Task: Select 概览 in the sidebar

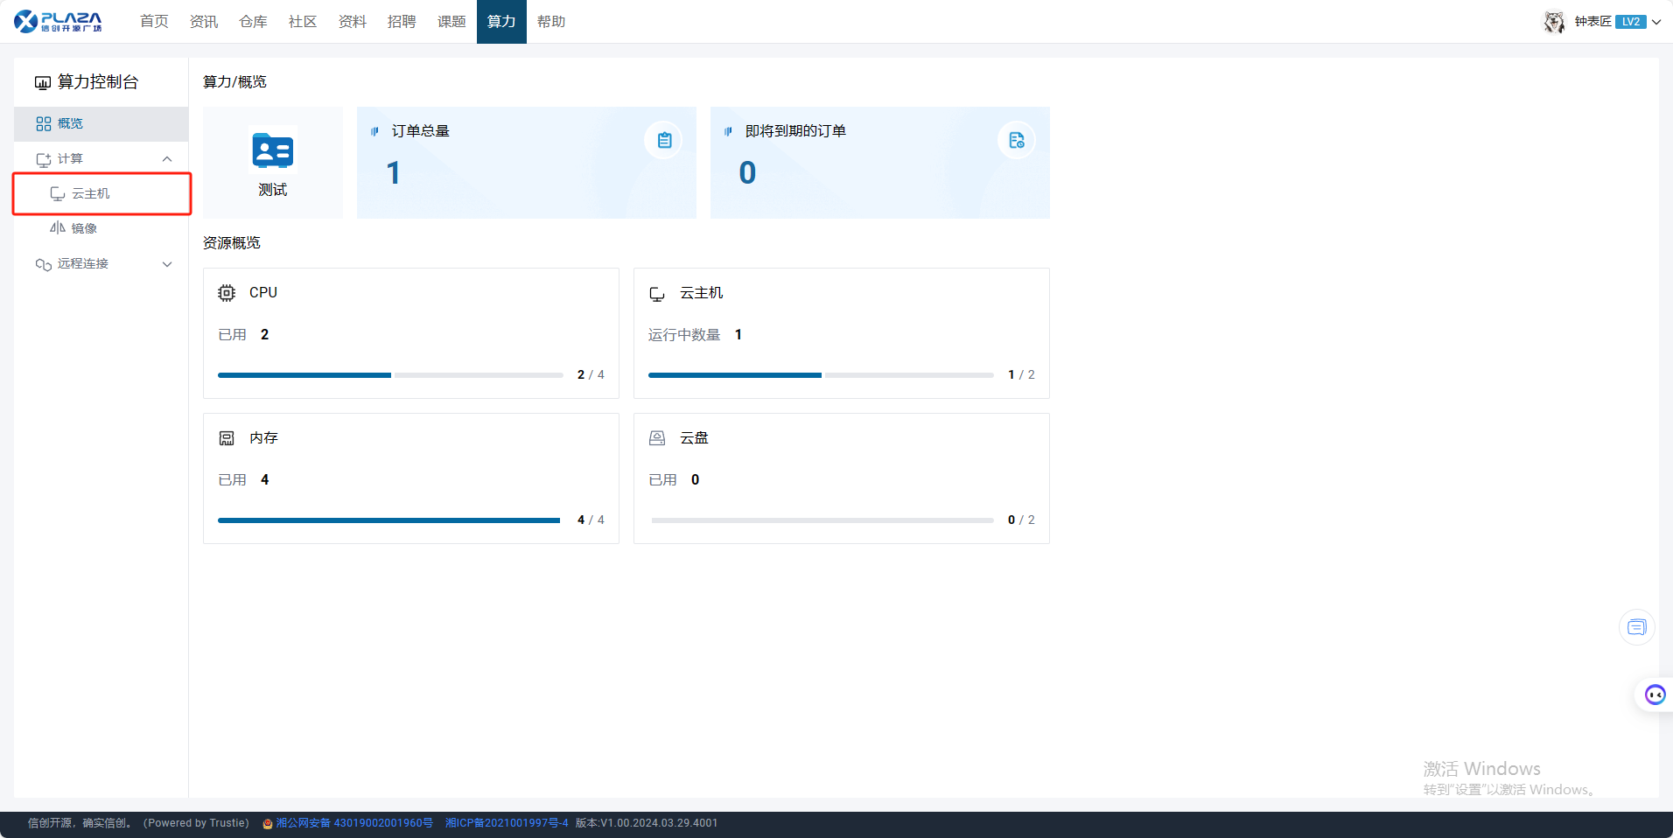Action: pyautogui.click(x=70, y=123)
